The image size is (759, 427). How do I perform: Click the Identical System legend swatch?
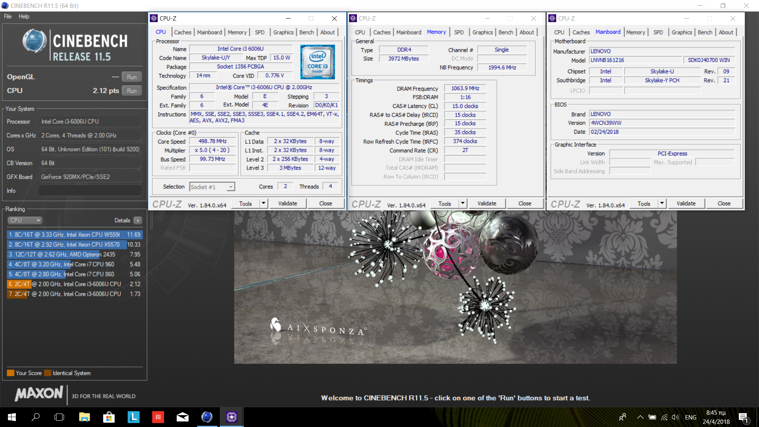tap(48, 373)
